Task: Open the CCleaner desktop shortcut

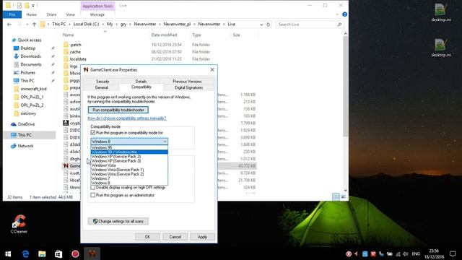Action: pos(19,224)
